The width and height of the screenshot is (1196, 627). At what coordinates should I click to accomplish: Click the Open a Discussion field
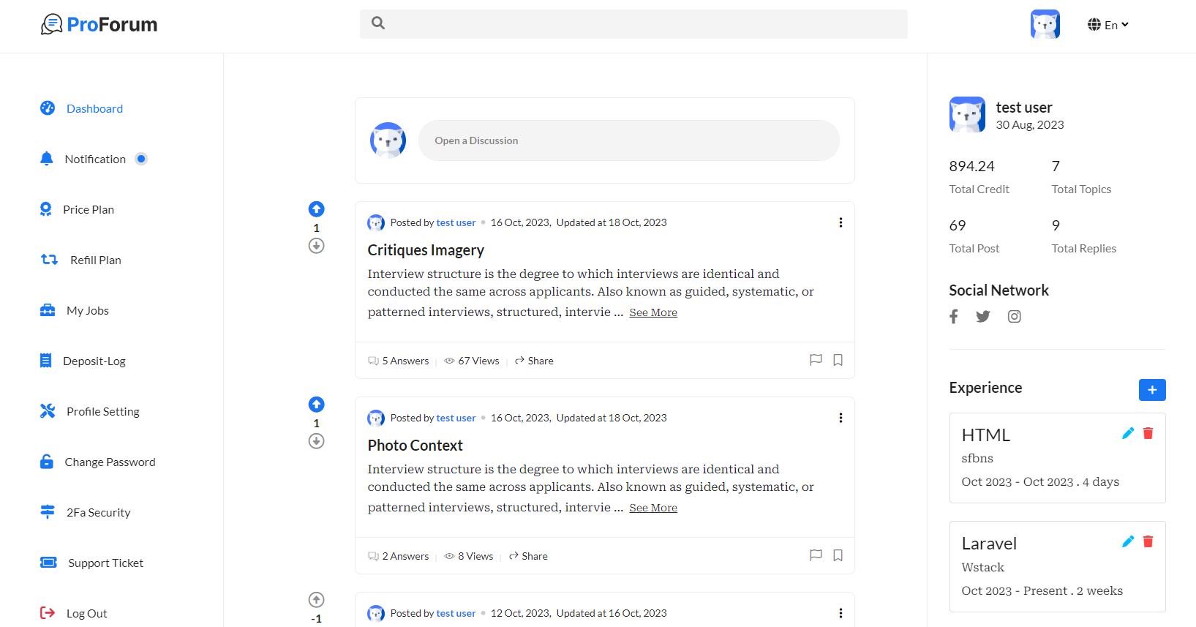coord(628,140)
